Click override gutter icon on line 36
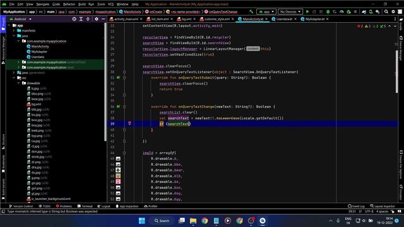 point(118,107)
